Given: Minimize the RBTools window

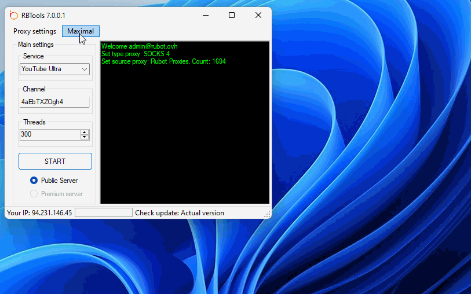Looking at the screenshot, I should tap(205, 15).
